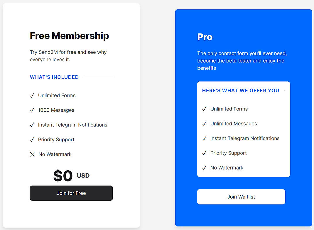Click the Join Waitlist button
Screen dimensions: 314x230
pos(241,197)
